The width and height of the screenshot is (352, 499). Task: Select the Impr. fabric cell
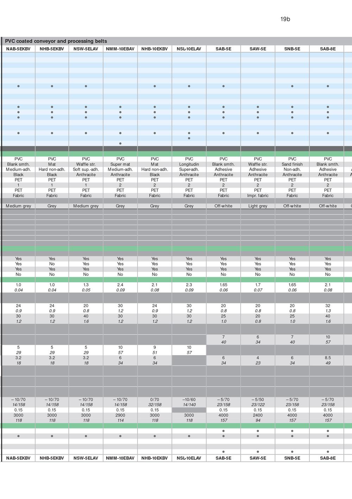click(258, 196)
